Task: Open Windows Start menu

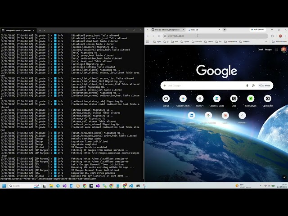Action: [4, 186]
